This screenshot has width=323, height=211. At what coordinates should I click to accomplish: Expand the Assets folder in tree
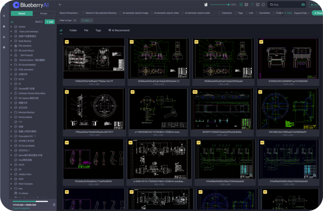[12, 27]
